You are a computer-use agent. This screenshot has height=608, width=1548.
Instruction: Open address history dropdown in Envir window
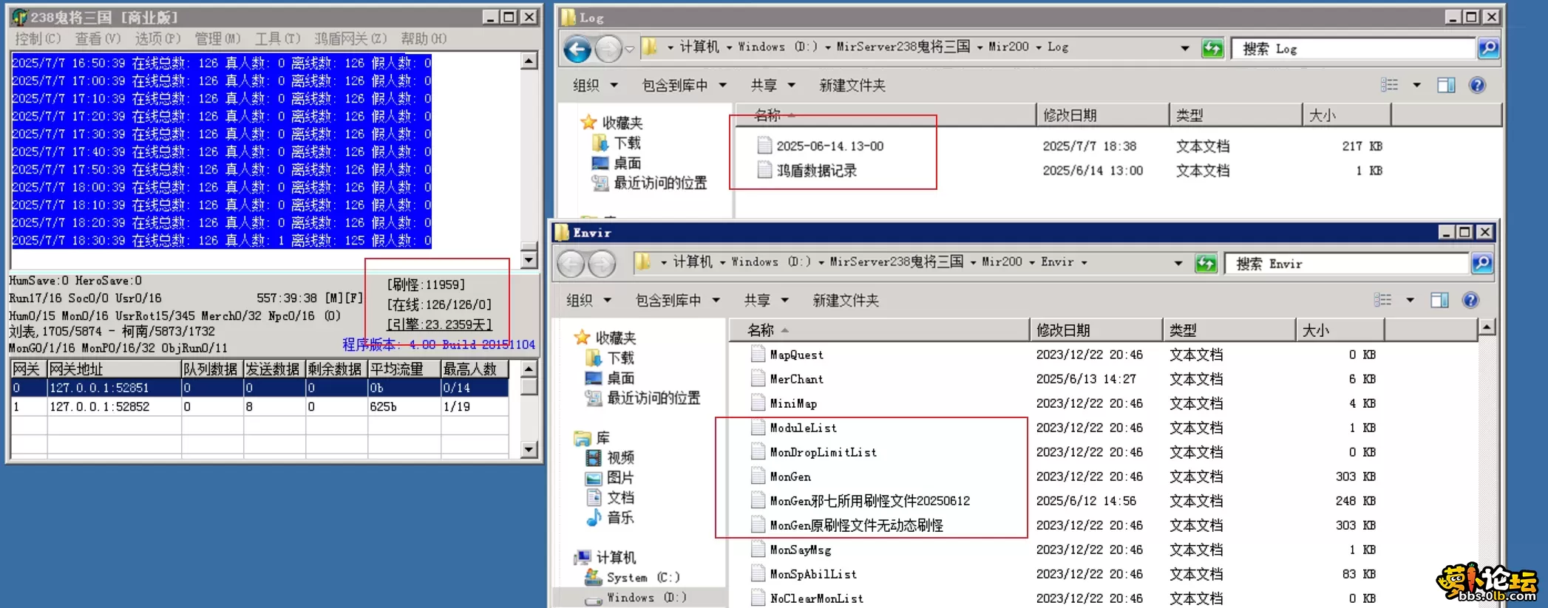coord(1178,264)
